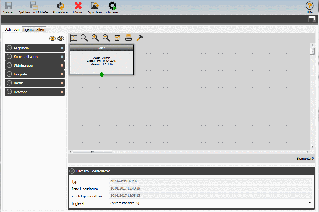Click the horizontal scrollbar thumb of canvas
Image resolution: width=319 pixels, height=212 pixels.
(x=92, y=152)
